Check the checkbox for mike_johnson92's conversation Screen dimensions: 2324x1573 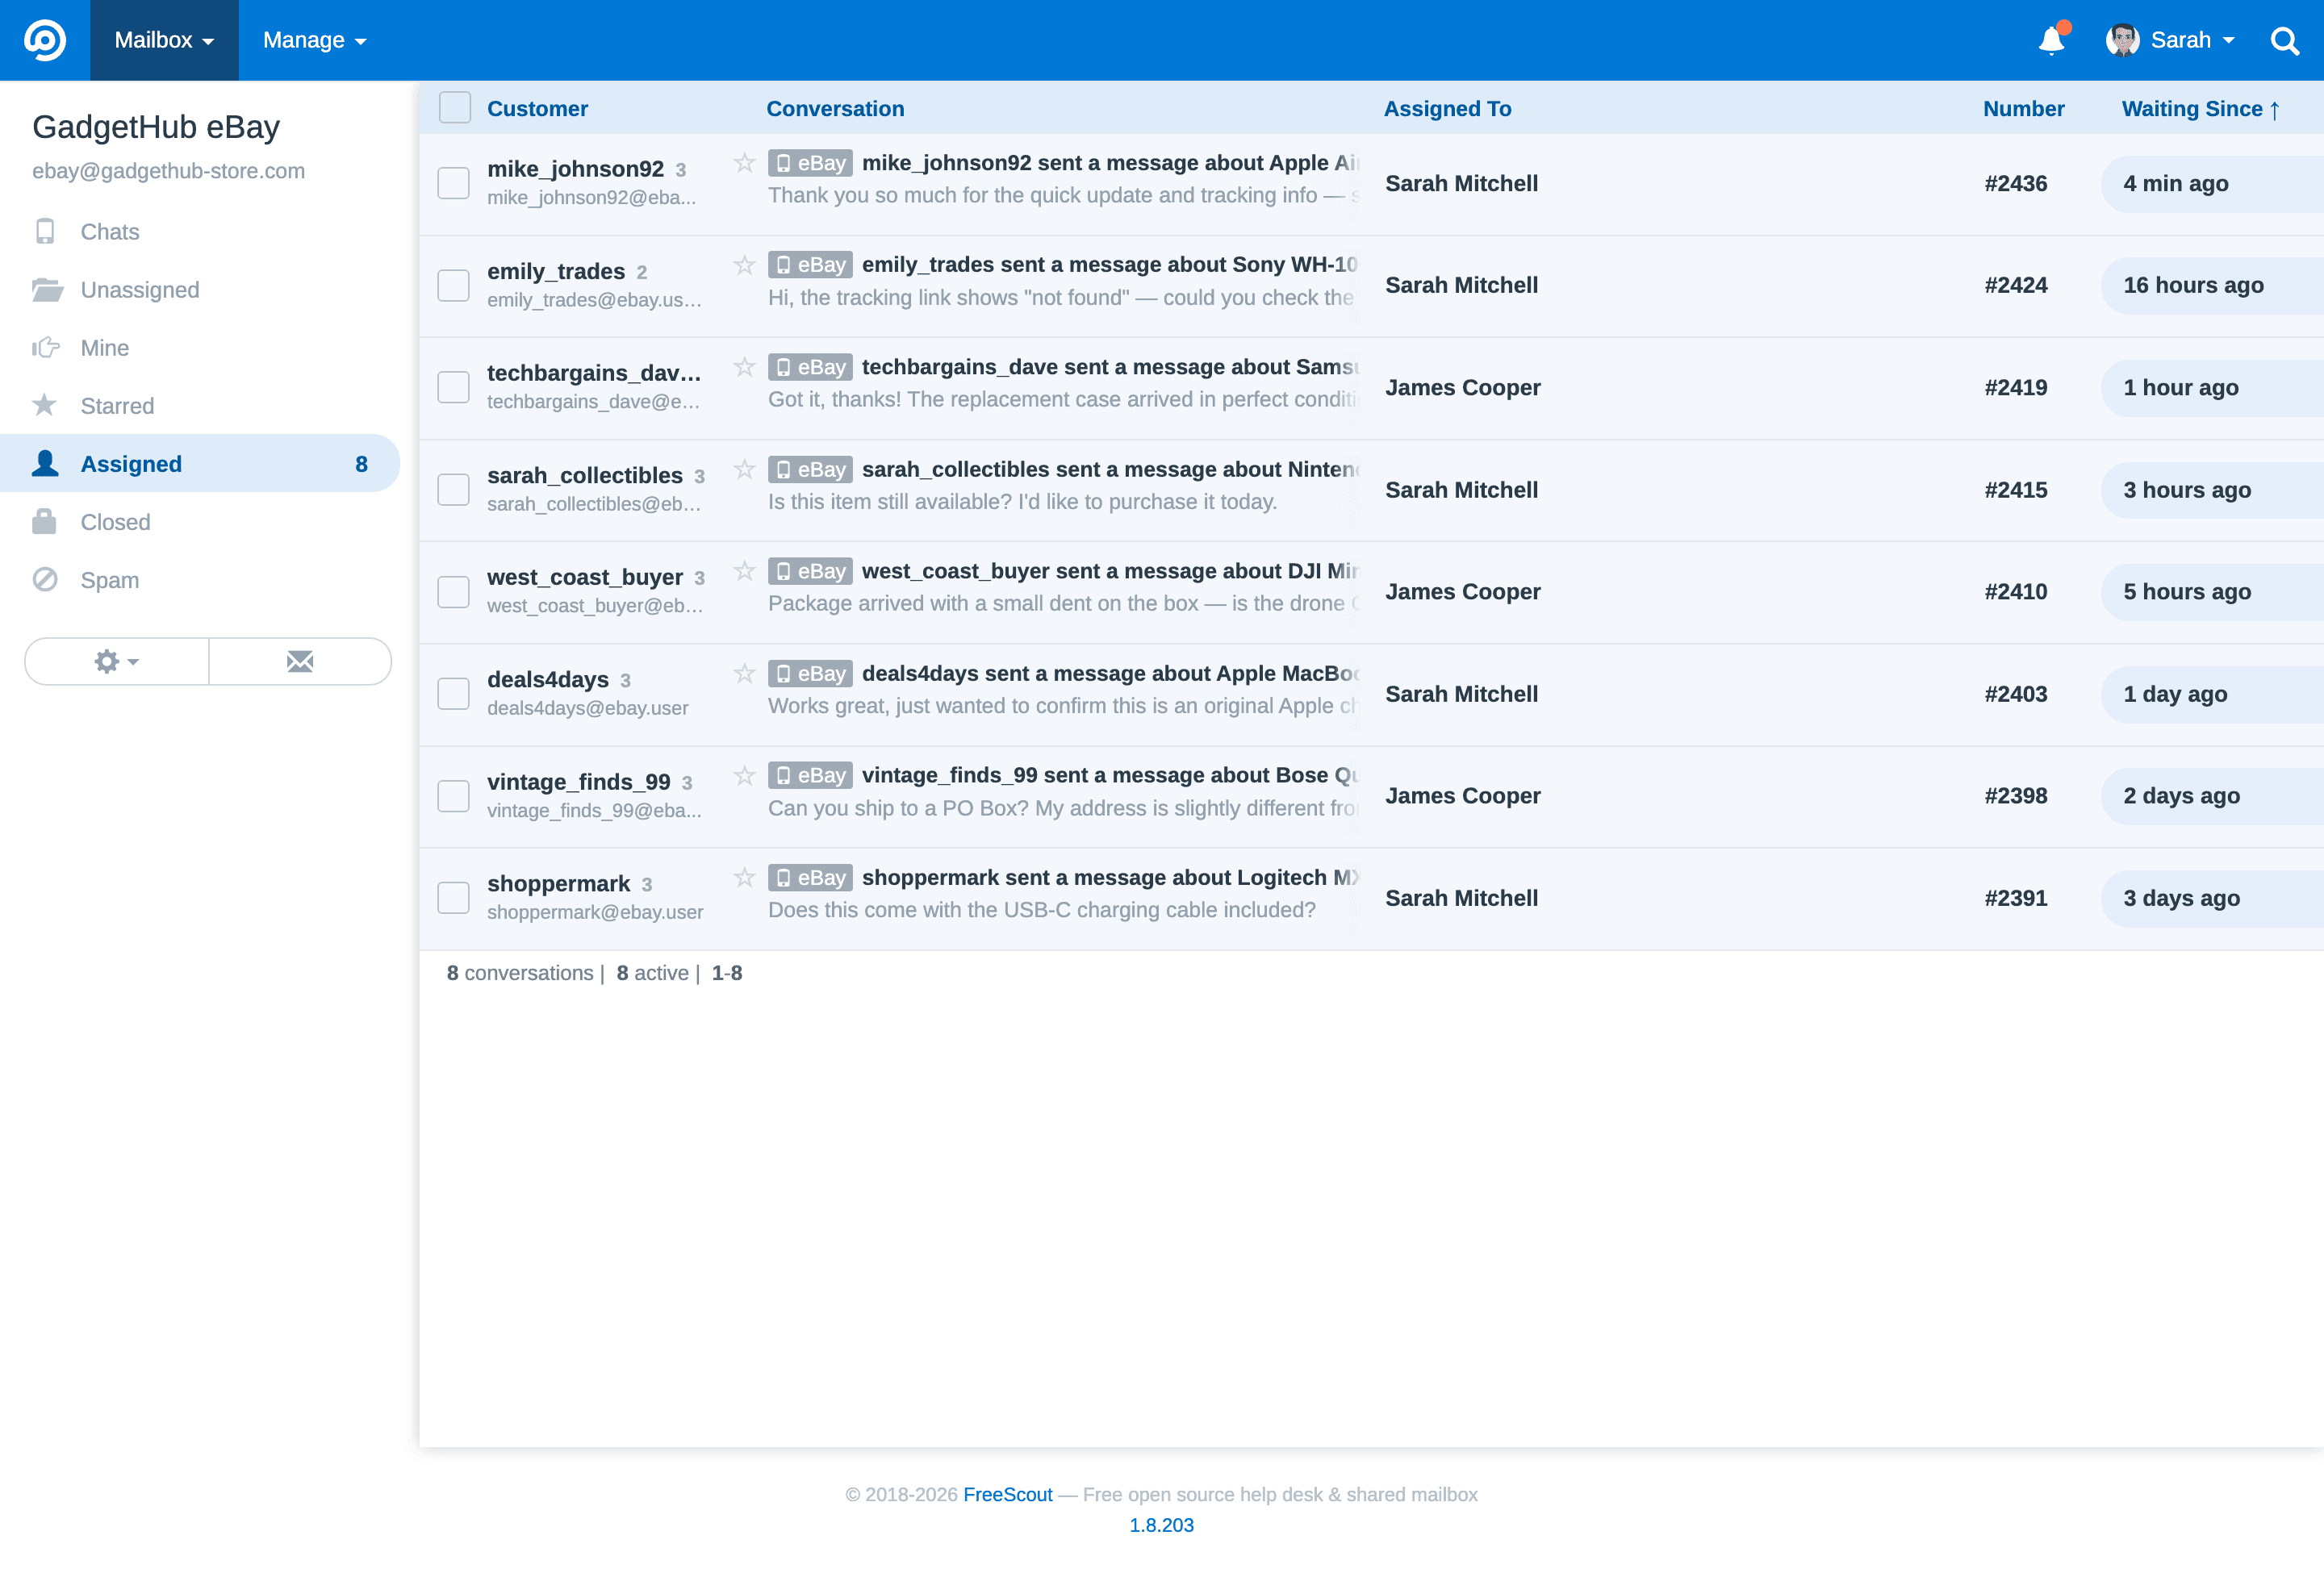coord(453,183)
